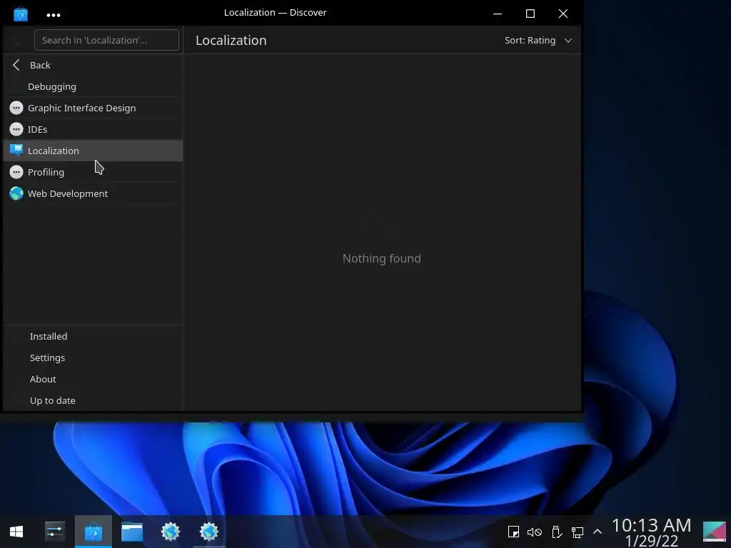Image resolution: width=731 pixels, height=548 pixels.
Task: Open the Installed page
Action: tap(93, 336)
